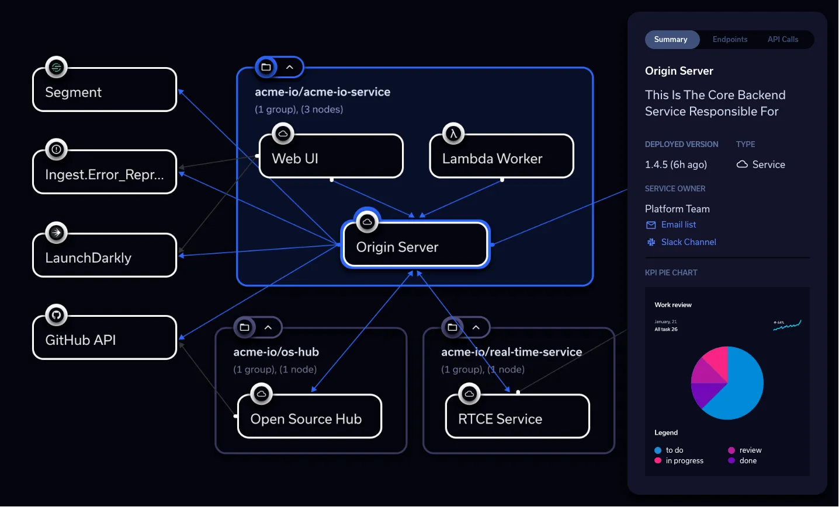Click the Lambda Worker lambda icon
The image size is (839, 507).
[453, 134]
